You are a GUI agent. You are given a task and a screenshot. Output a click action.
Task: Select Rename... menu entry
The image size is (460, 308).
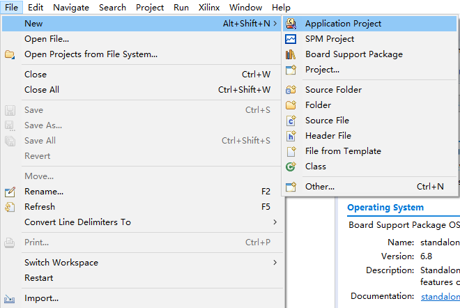click(141, 192)
